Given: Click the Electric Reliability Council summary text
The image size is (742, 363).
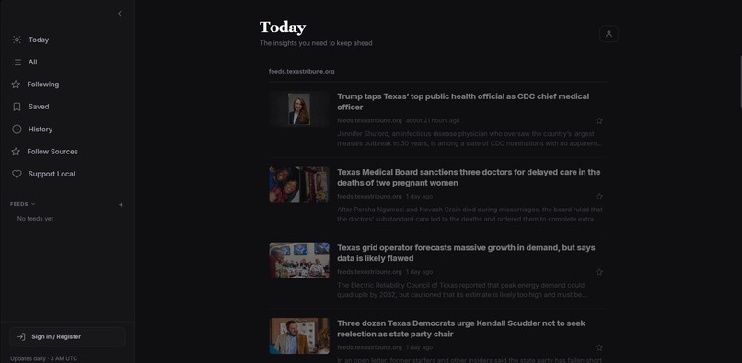Looking at the screenshot, I should coord(462,289).
